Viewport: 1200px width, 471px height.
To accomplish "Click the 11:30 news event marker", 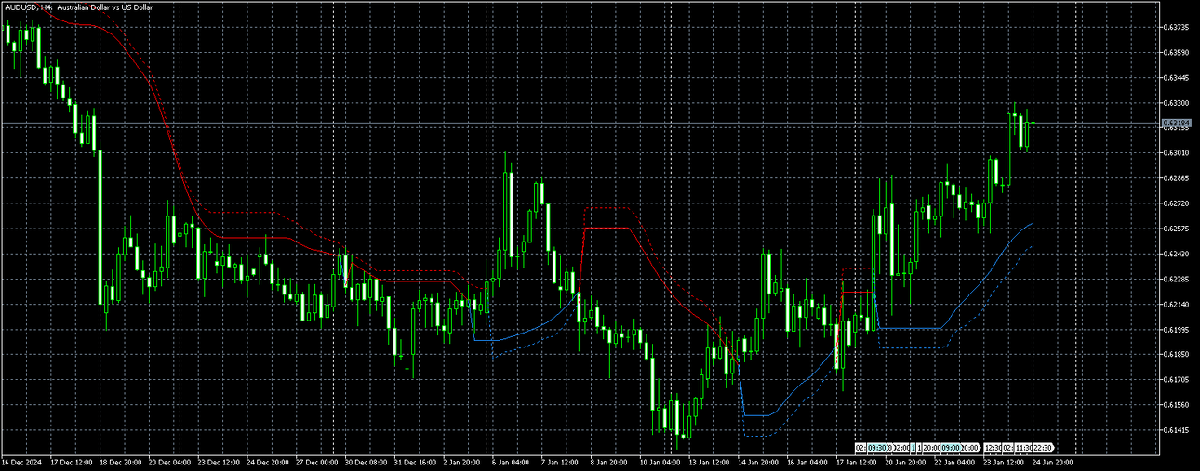I will point(1023,448).
